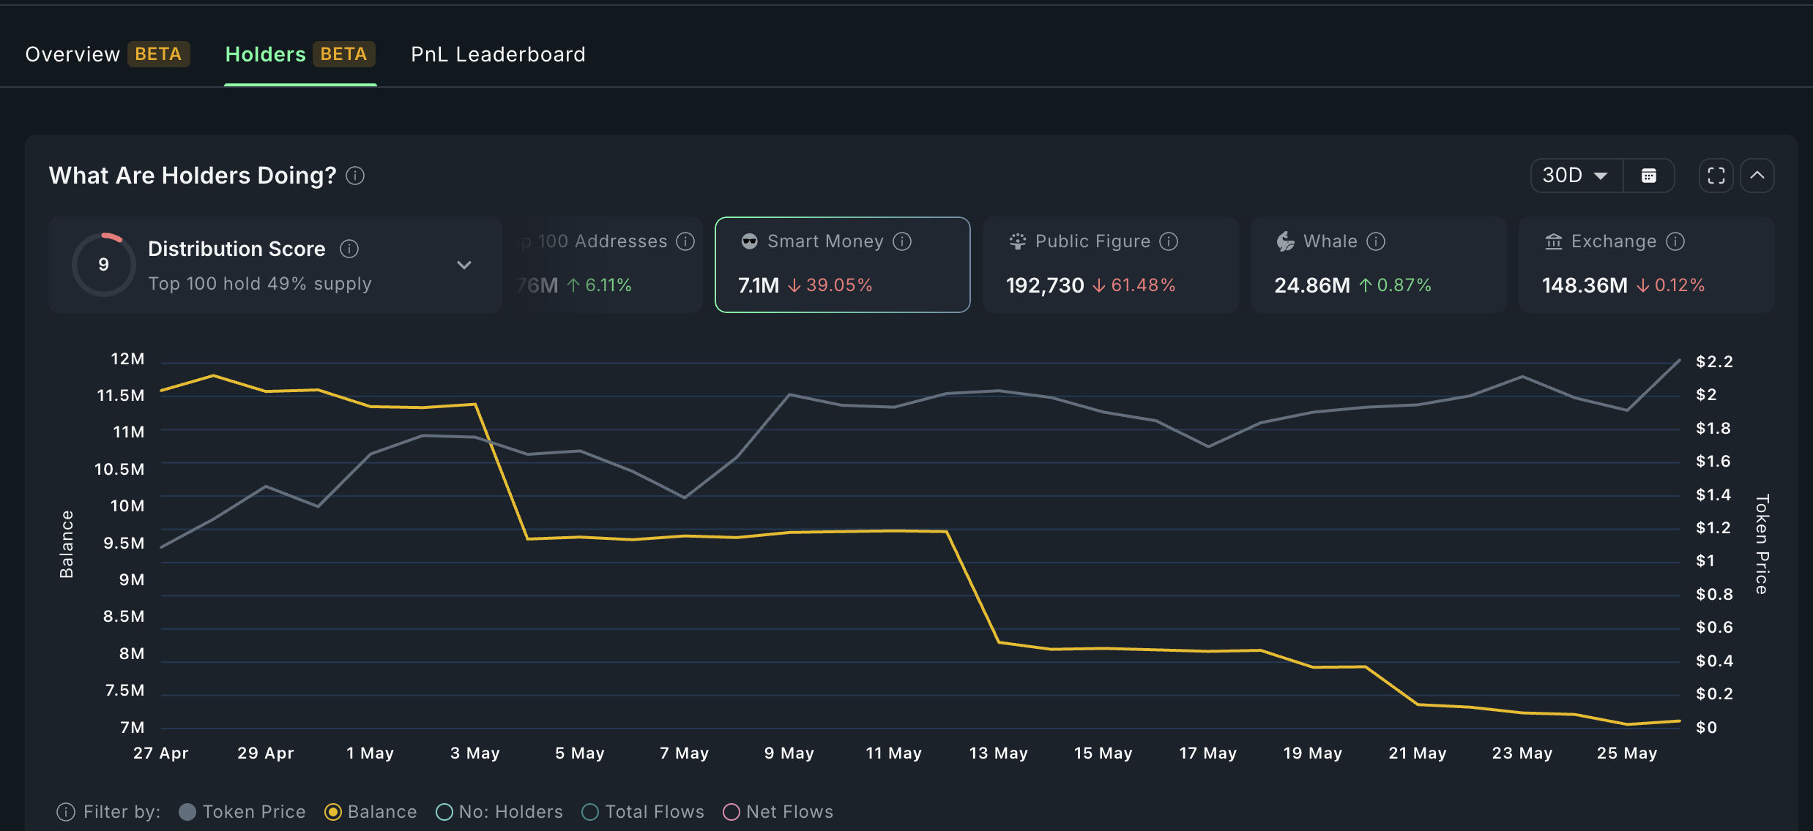Viewport: 1813px width, 831px height.
Task: Switch to the Overview tab
Action: pos(72,54)
